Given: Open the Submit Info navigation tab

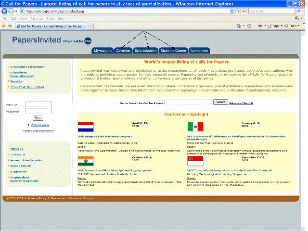Looking at the screenshot, I should [x=199, y=51].
